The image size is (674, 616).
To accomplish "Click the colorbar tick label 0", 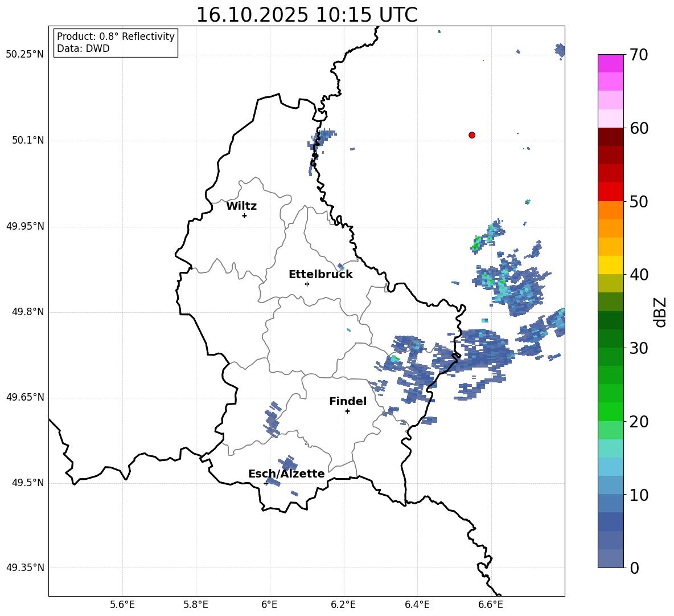I will [x=634, y=568].
